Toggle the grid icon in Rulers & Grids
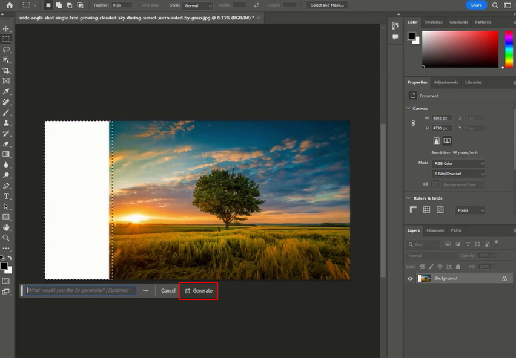 click(426, 210)
